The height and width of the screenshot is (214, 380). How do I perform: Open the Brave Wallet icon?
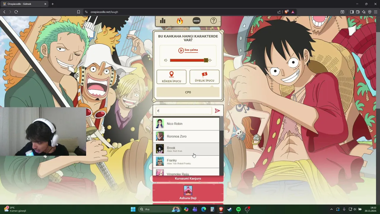click(358, 12)
